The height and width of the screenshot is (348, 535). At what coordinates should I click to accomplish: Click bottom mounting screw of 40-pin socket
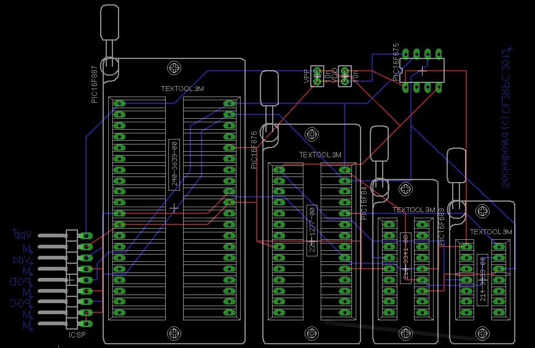(x=174, y=333)
